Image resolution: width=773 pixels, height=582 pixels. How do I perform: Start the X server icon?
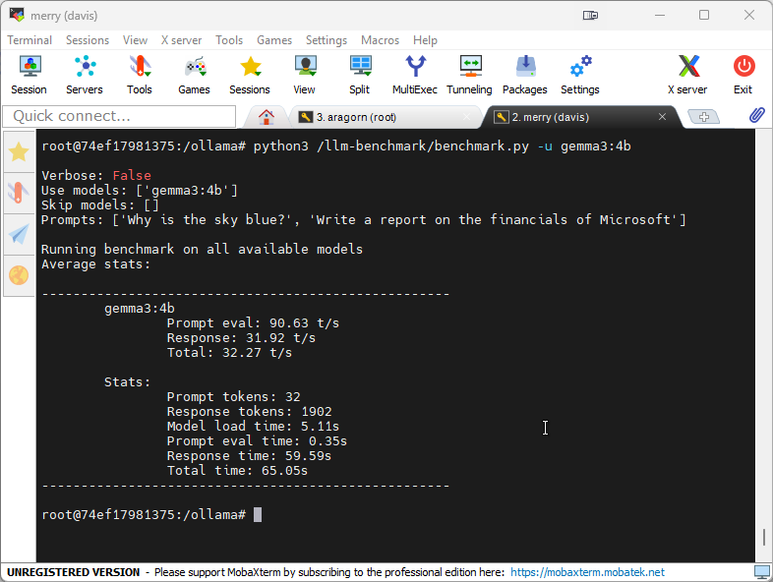[x=687, y=75]
